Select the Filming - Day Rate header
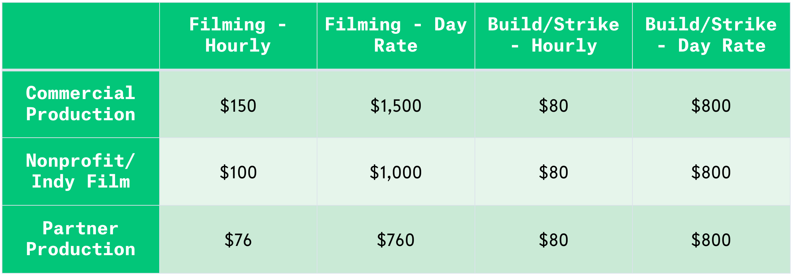Viewport: 793px width, 276px height. tap(396, 36)
